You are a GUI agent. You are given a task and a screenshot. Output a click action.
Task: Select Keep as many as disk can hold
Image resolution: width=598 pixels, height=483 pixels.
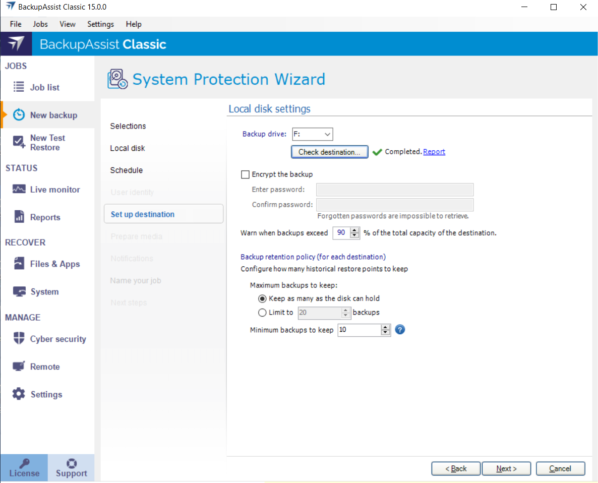262,298
